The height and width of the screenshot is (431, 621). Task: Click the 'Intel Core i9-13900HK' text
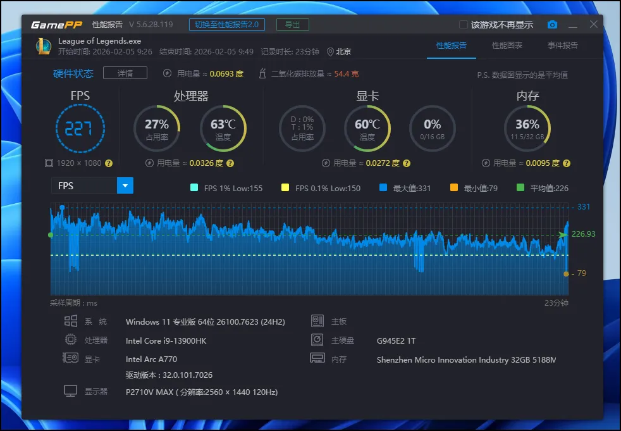pos(166,340)
